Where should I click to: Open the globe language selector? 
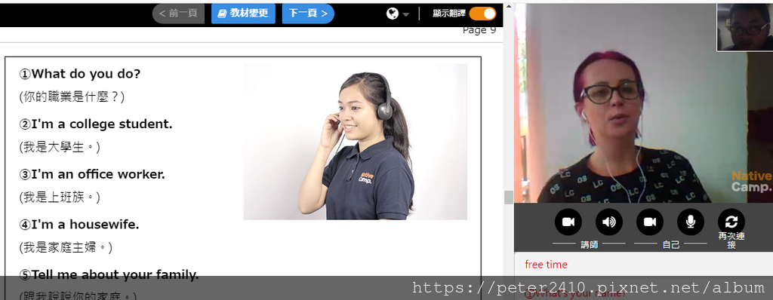[x=393, y=14]
